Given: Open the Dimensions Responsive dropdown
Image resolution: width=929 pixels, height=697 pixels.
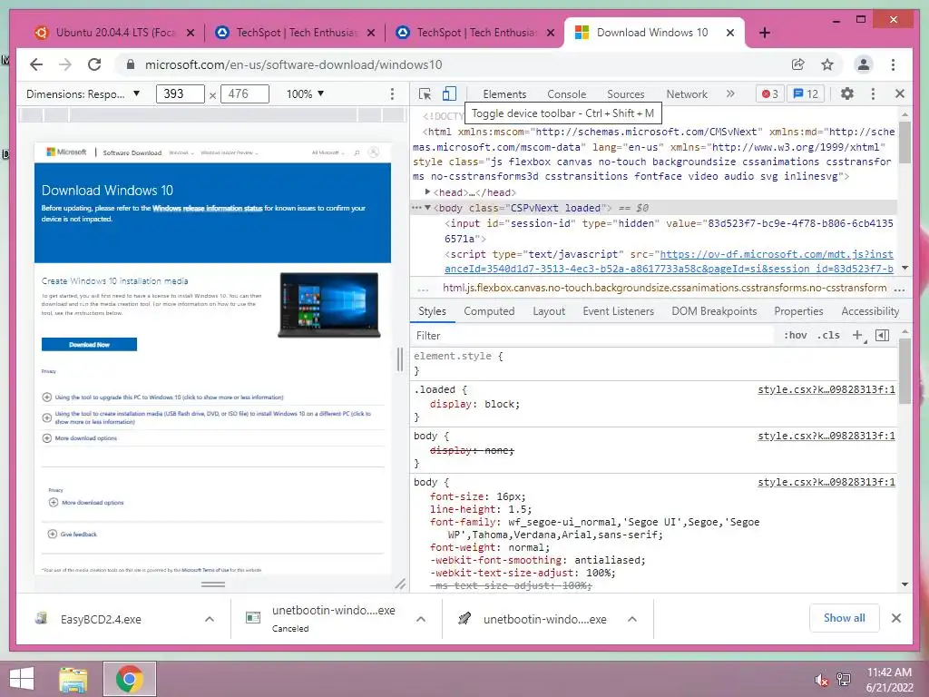Looking at the screenshot, I should (83, 93).
